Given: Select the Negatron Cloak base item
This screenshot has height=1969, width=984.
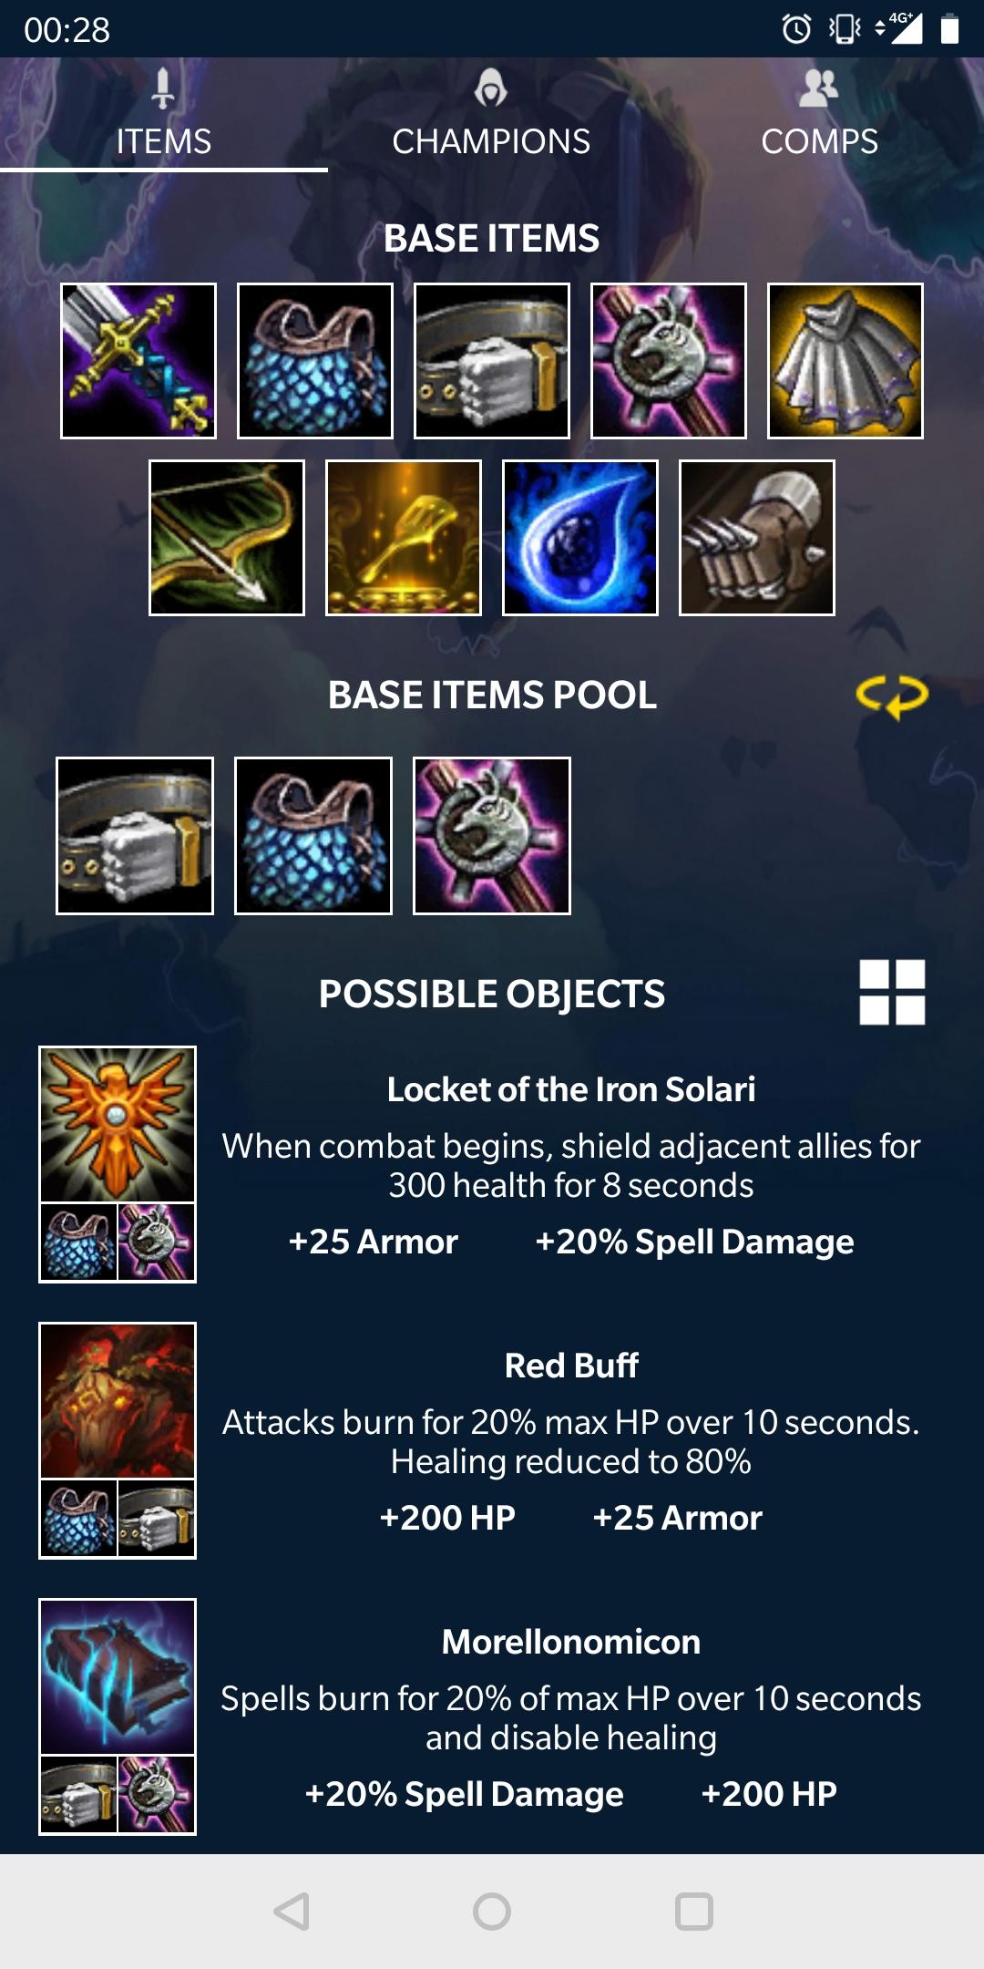Looking at the screenshot, I should (x=846, y=361).
